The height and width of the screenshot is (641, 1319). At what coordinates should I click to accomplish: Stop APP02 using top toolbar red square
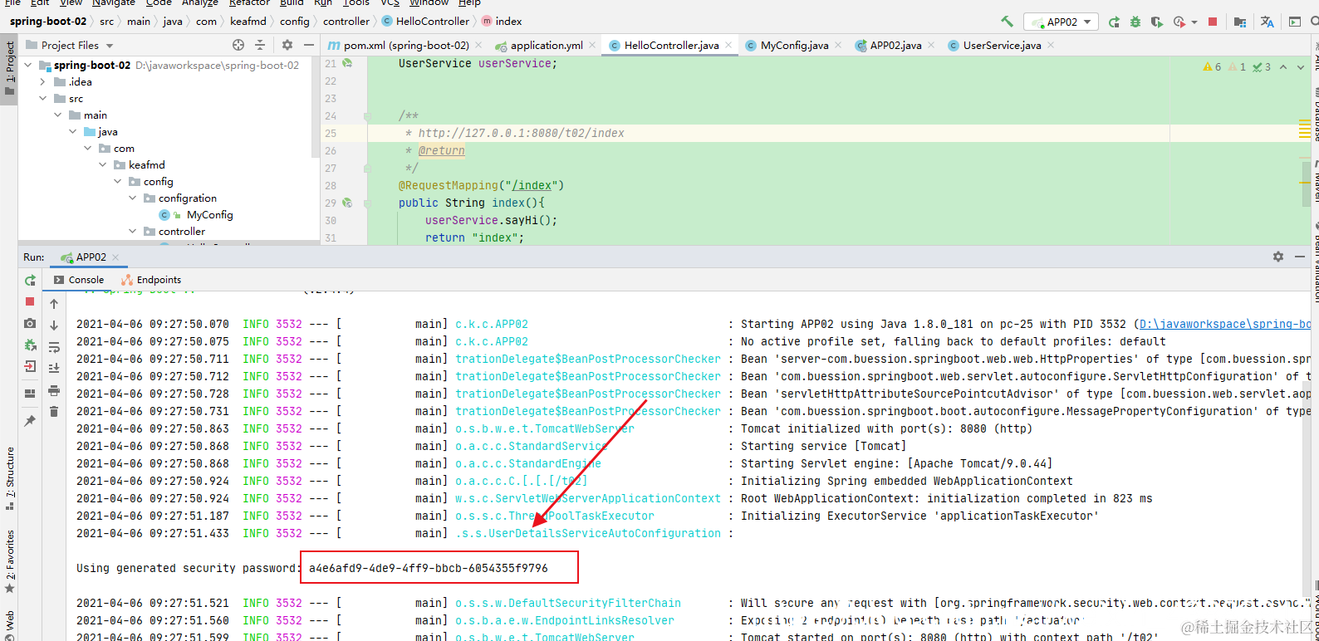[x=1213, y=22]
